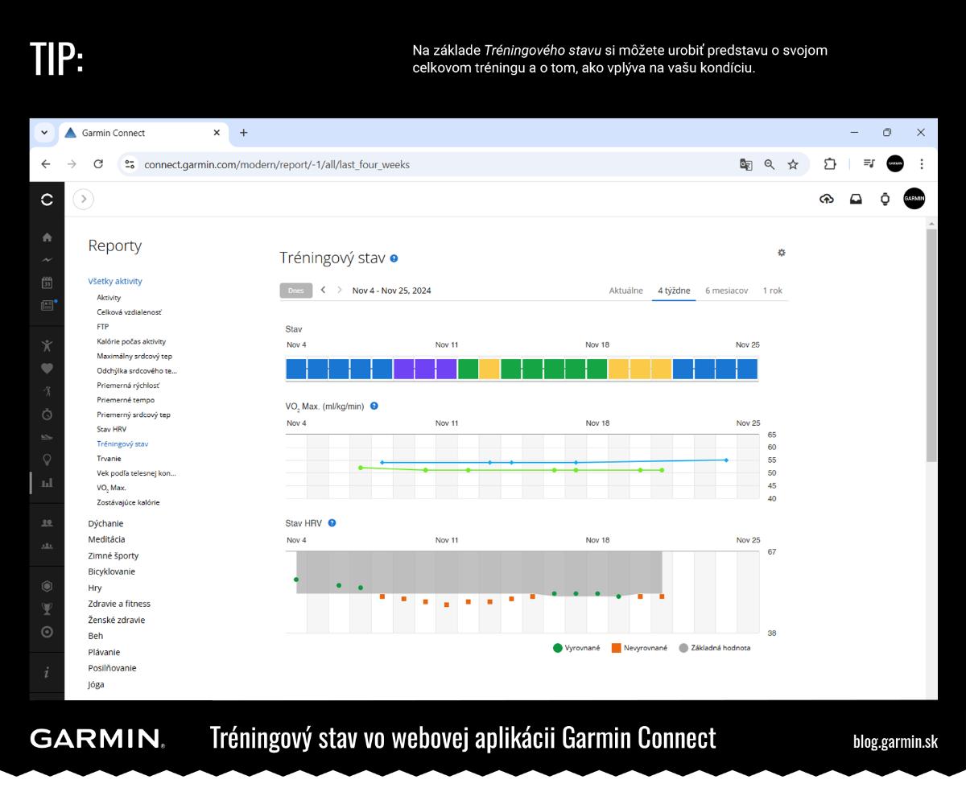The height and width of the screenshot is (788, 966).
Task: Expand the Bicyklovanie report category
Action: (x=111, y=571)
